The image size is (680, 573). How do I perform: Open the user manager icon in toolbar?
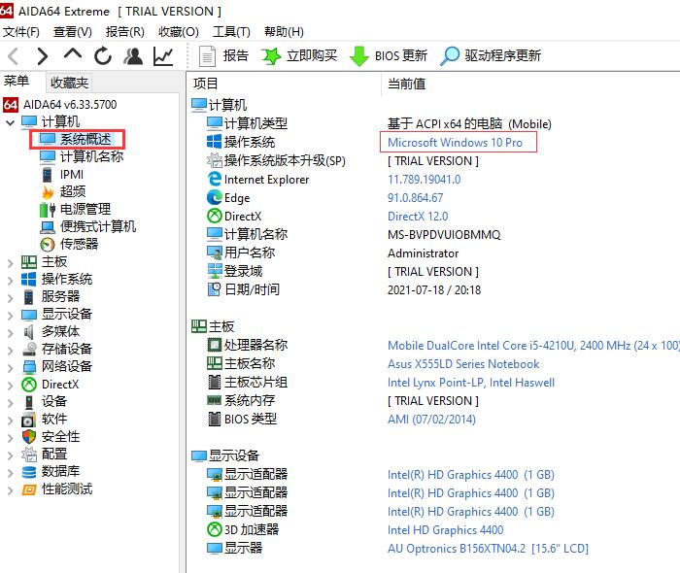coord(133,56)
